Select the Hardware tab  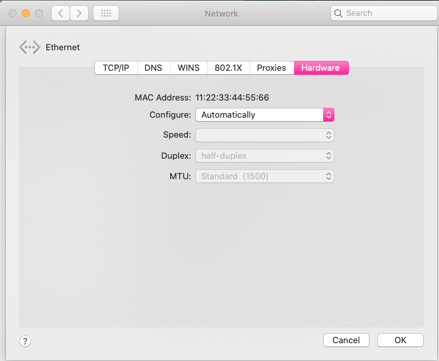(x=321, y=67)
